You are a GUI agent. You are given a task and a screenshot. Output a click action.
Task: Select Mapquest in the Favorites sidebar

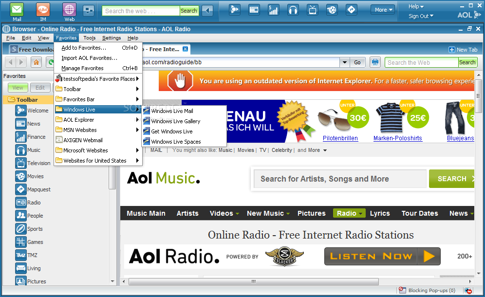pyautogui.click(x=33, y=189)
